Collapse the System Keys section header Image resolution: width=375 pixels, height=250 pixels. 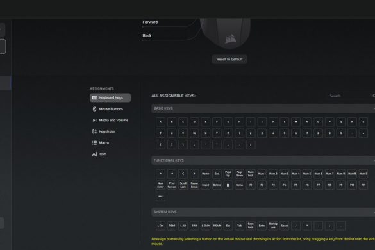(263, 212)
